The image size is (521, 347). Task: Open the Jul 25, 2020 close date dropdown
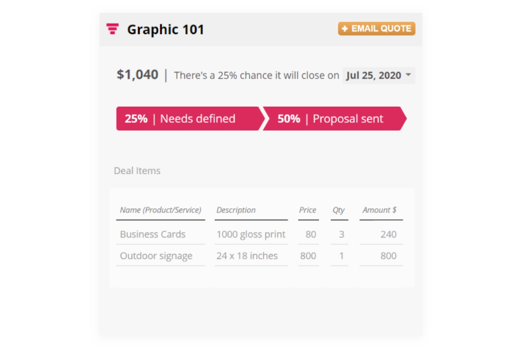[378, 76]
